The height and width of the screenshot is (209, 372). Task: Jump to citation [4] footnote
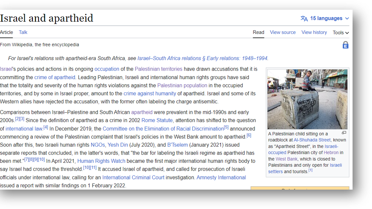click(x=46, y=127)
